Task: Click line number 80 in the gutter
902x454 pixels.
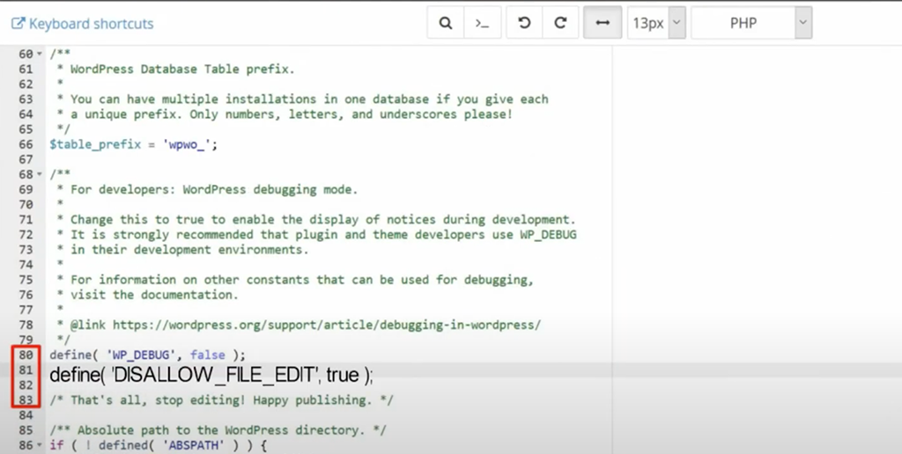Action: pyautogui.click(x=26, y=355)
